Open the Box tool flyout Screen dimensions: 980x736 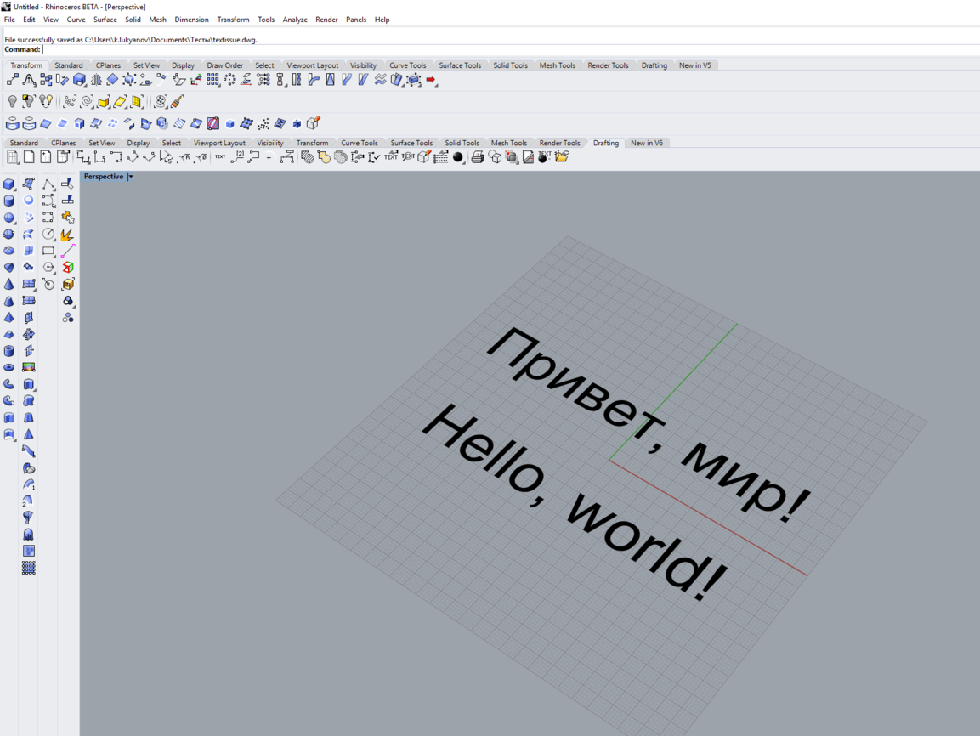click(14, 189)
